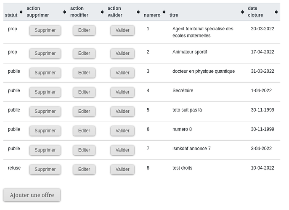Validate the toto suit pas là offer

(x=122, y=112)
